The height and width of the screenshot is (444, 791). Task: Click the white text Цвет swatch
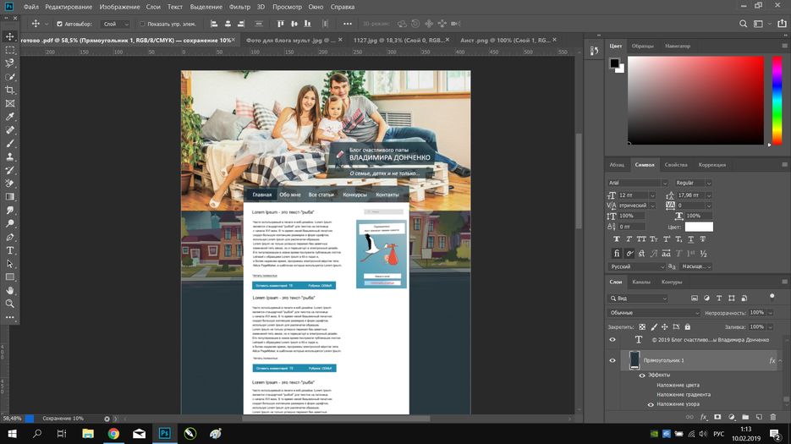[699, 227]
